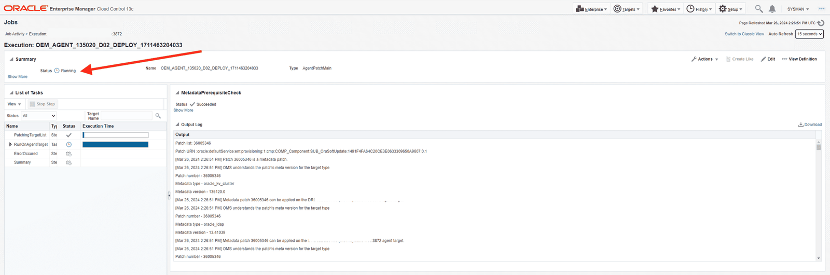Screen dimensions: 830x275
Task: Collapse the Summary section
Action: (11, 59)
